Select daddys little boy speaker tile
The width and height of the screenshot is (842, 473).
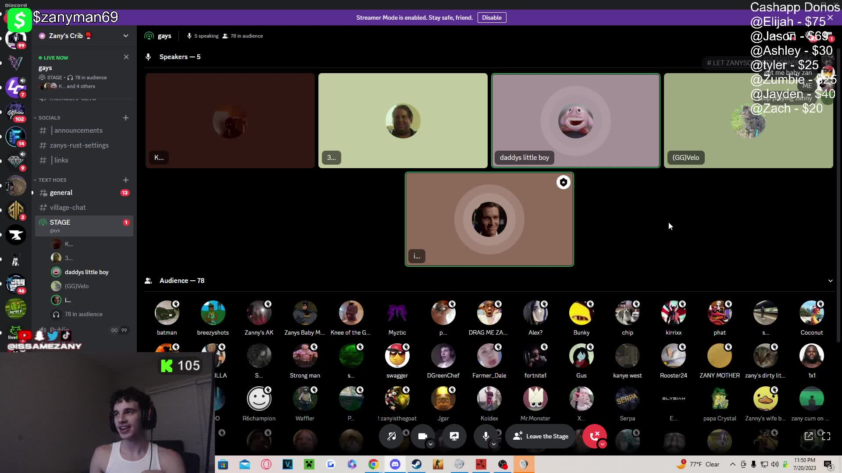coord(575,120)
